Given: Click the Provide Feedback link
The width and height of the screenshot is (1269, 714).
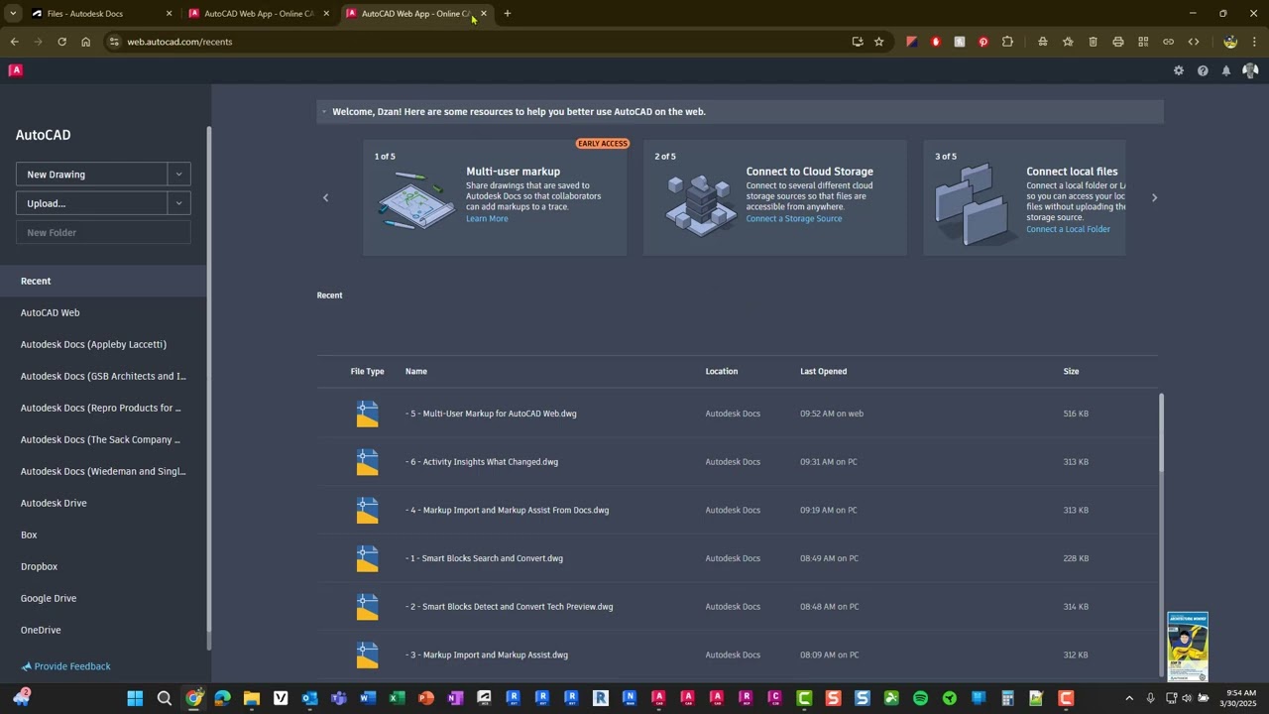Looking at the screenshot, I should (72, 666).
